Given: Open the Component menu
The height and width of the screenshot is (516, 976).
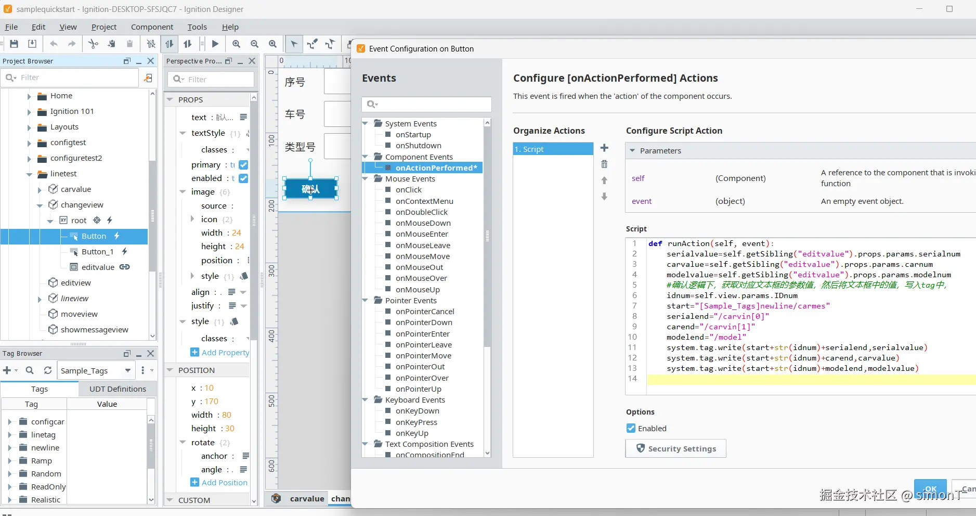Looking at the screenshot, I should coord(152,27).
